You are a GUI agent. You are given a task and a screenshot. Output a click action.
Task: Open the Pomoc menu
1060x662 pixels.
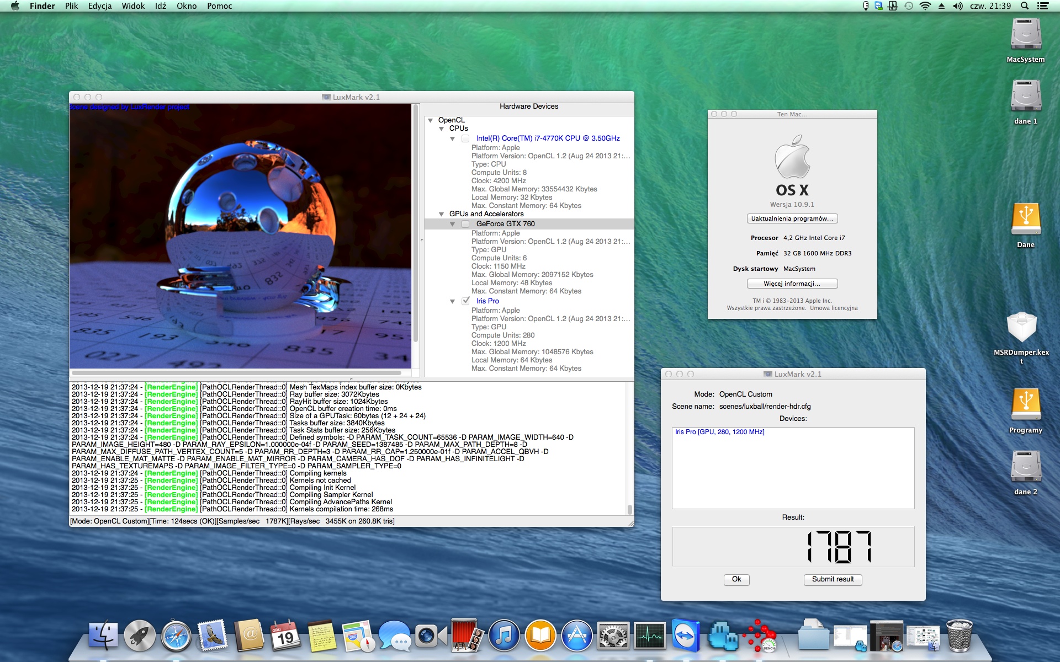tap(219, 6)
